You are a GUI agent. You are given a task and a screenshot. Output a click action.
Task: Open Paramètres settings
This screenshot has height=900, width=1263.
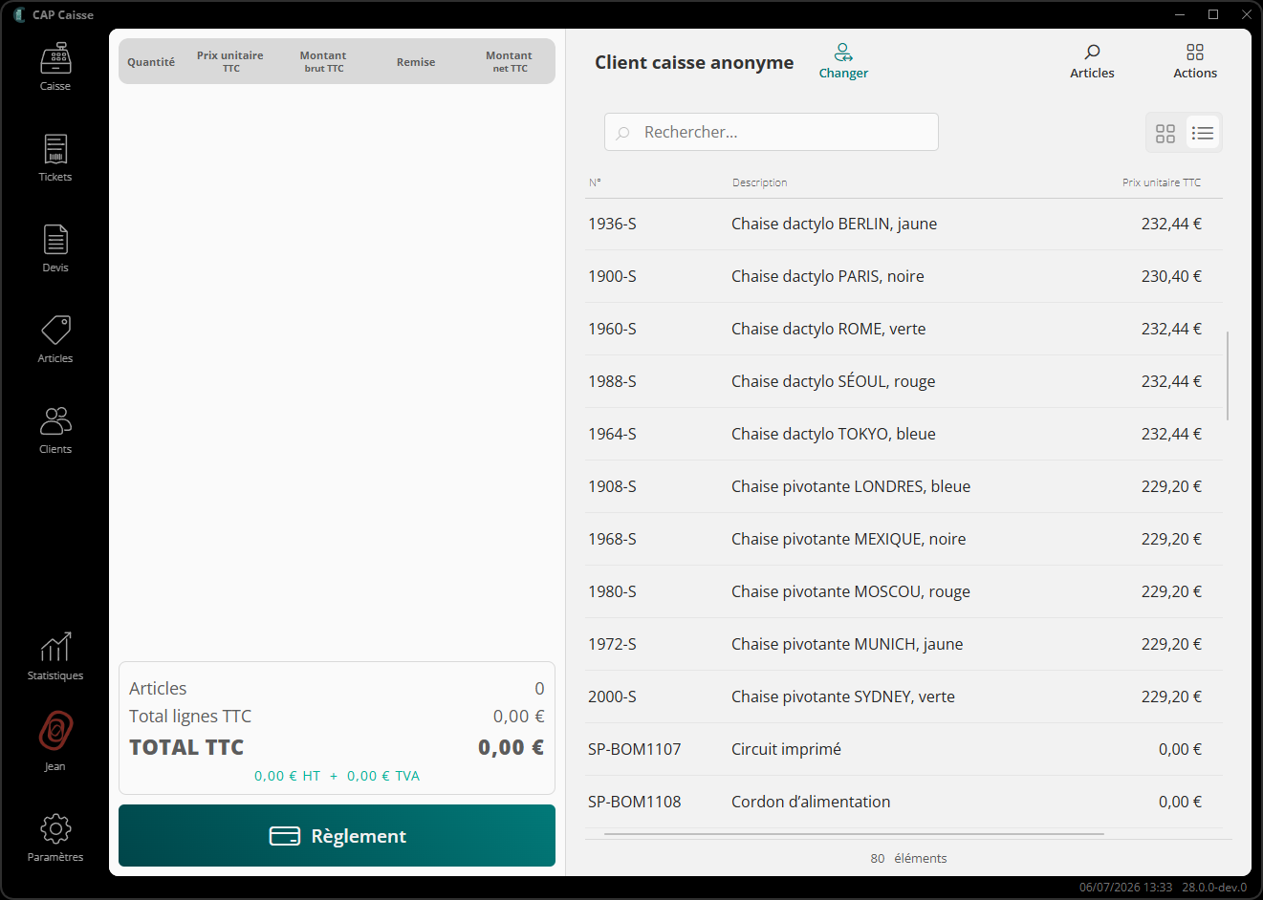55,838
